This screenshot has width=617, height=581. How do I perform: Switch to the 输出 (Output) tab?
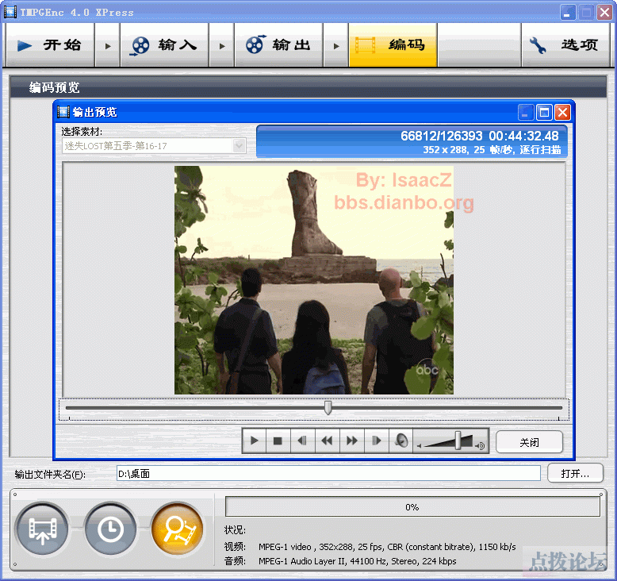[x=278, y=45]
